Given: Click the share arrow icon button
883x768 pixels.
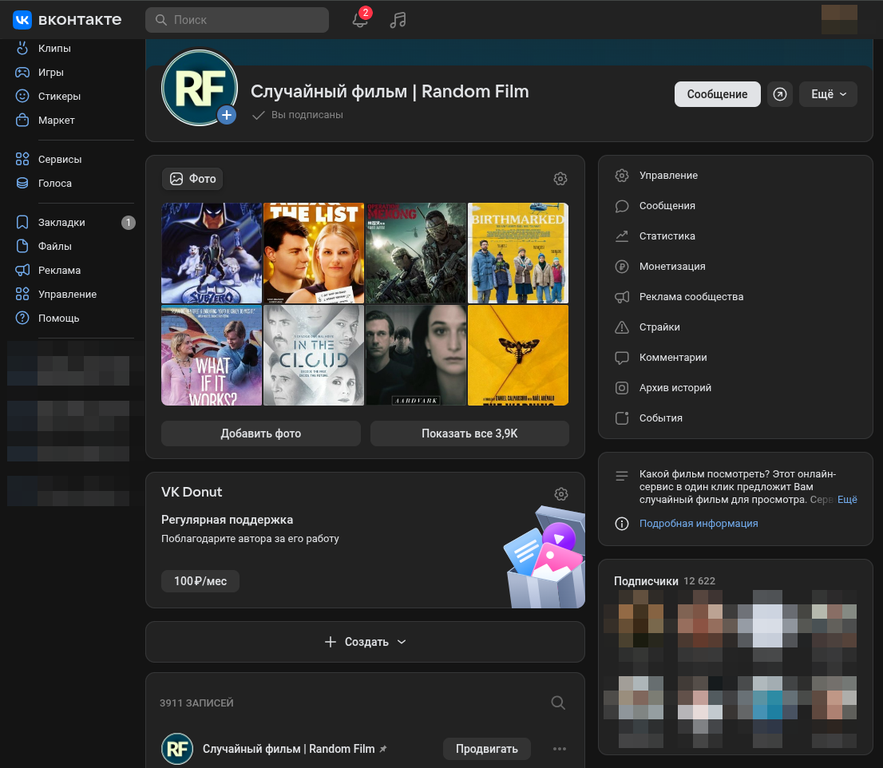Looking at the screenshot, I should [780, 94].
